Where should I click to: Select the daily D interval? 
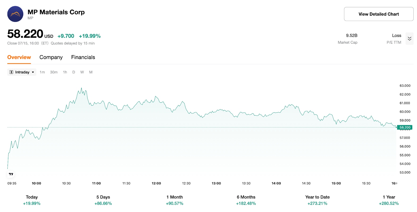click(73, 72)
